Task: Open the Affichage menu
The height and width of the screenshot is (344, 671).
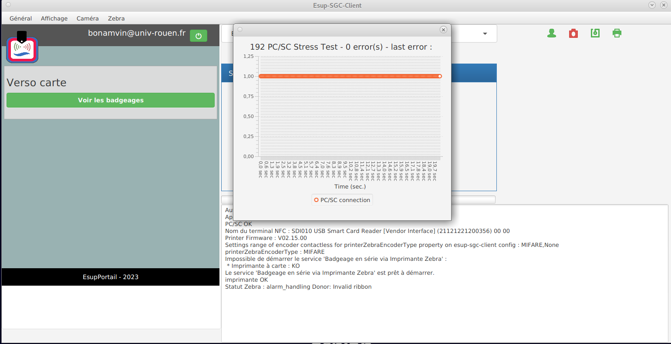Action: [x=54, y=18]
